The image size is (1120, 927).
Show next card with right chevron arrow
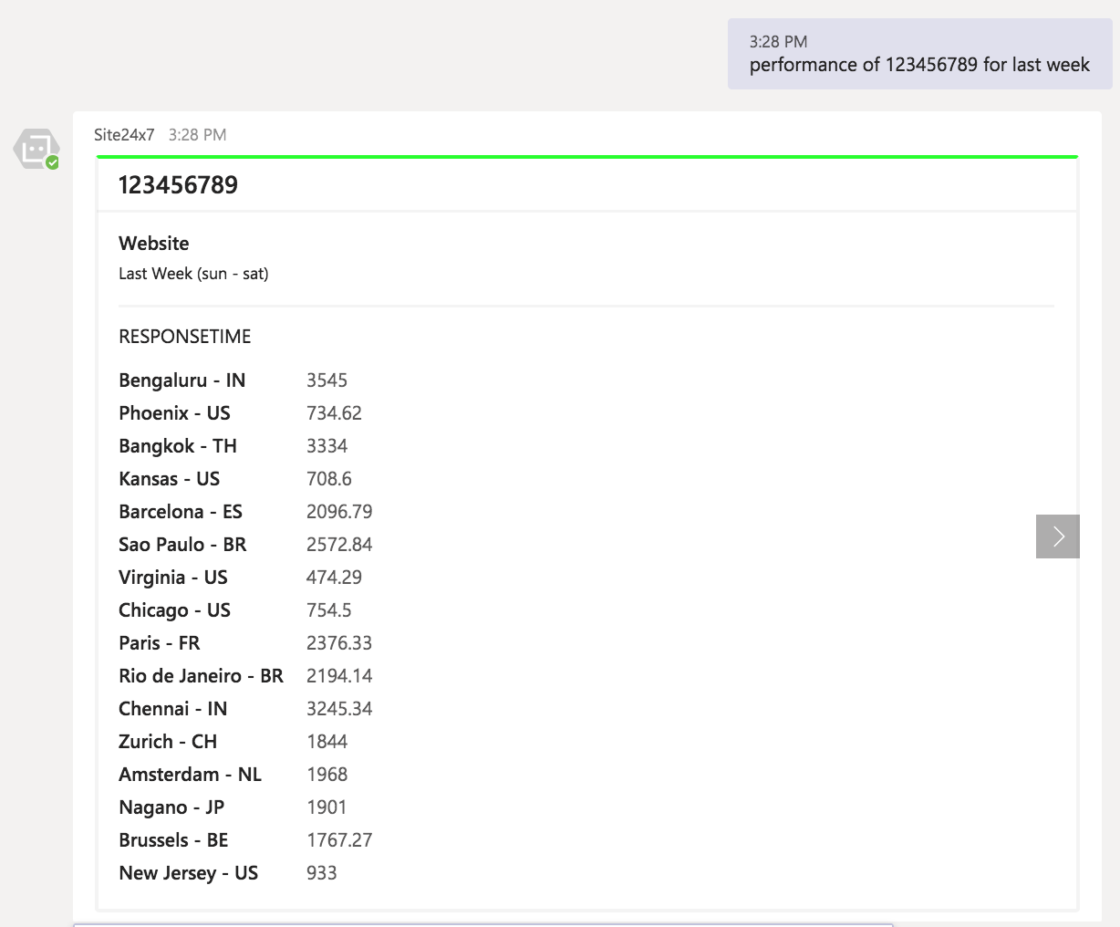1057,536
